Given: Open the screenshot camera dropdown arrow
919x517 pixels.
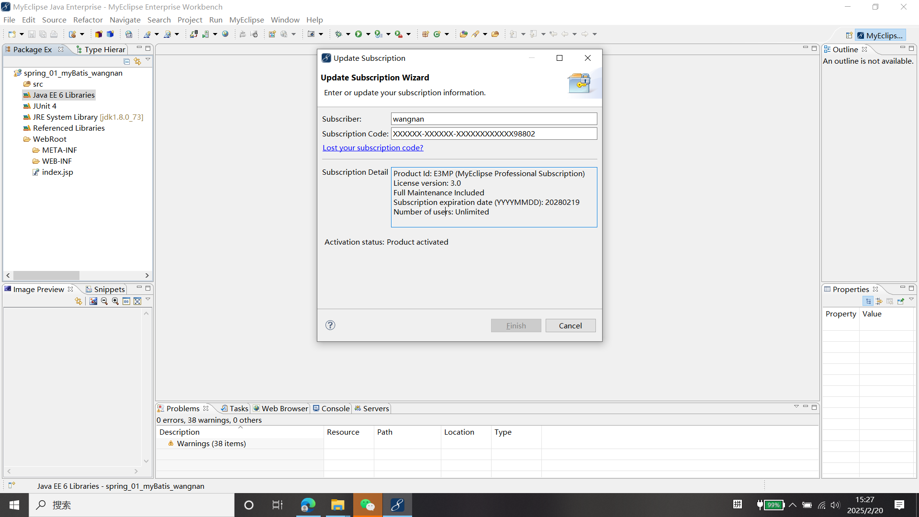Looking at the screenshot, I should pyautogui.click(x=321, y=34).
